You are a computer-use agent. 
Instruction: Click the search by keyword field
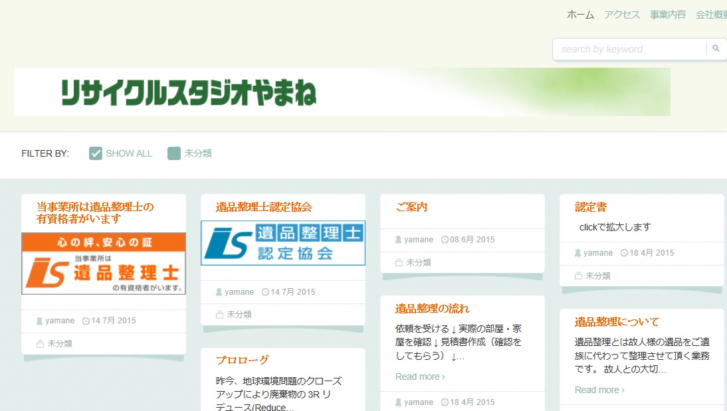[628, 48]
